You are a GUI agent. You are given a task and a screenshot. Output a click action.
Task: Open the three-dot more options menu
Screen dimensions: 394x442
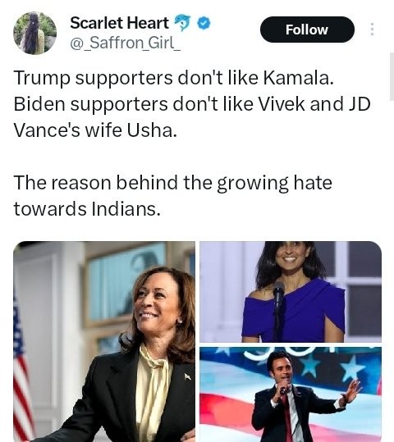(372, 30)
